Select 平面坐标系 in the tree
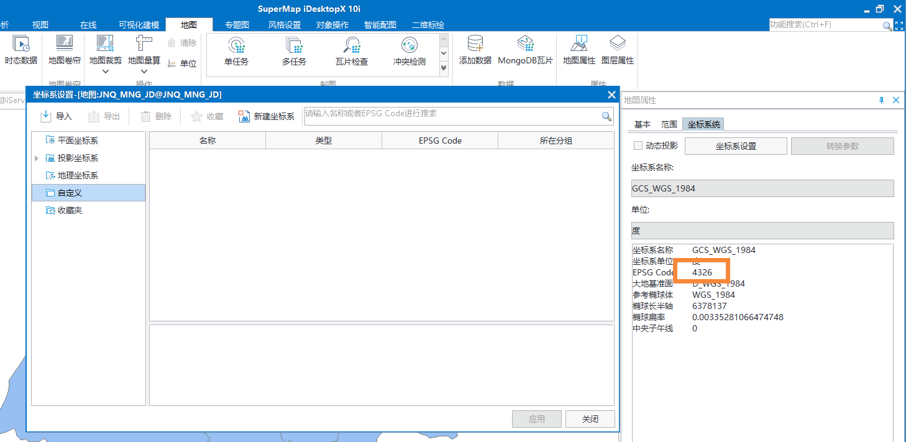Image resolution: width=906 pixels, height=442 pixels. pyautogui.click(x=78, y=140)
